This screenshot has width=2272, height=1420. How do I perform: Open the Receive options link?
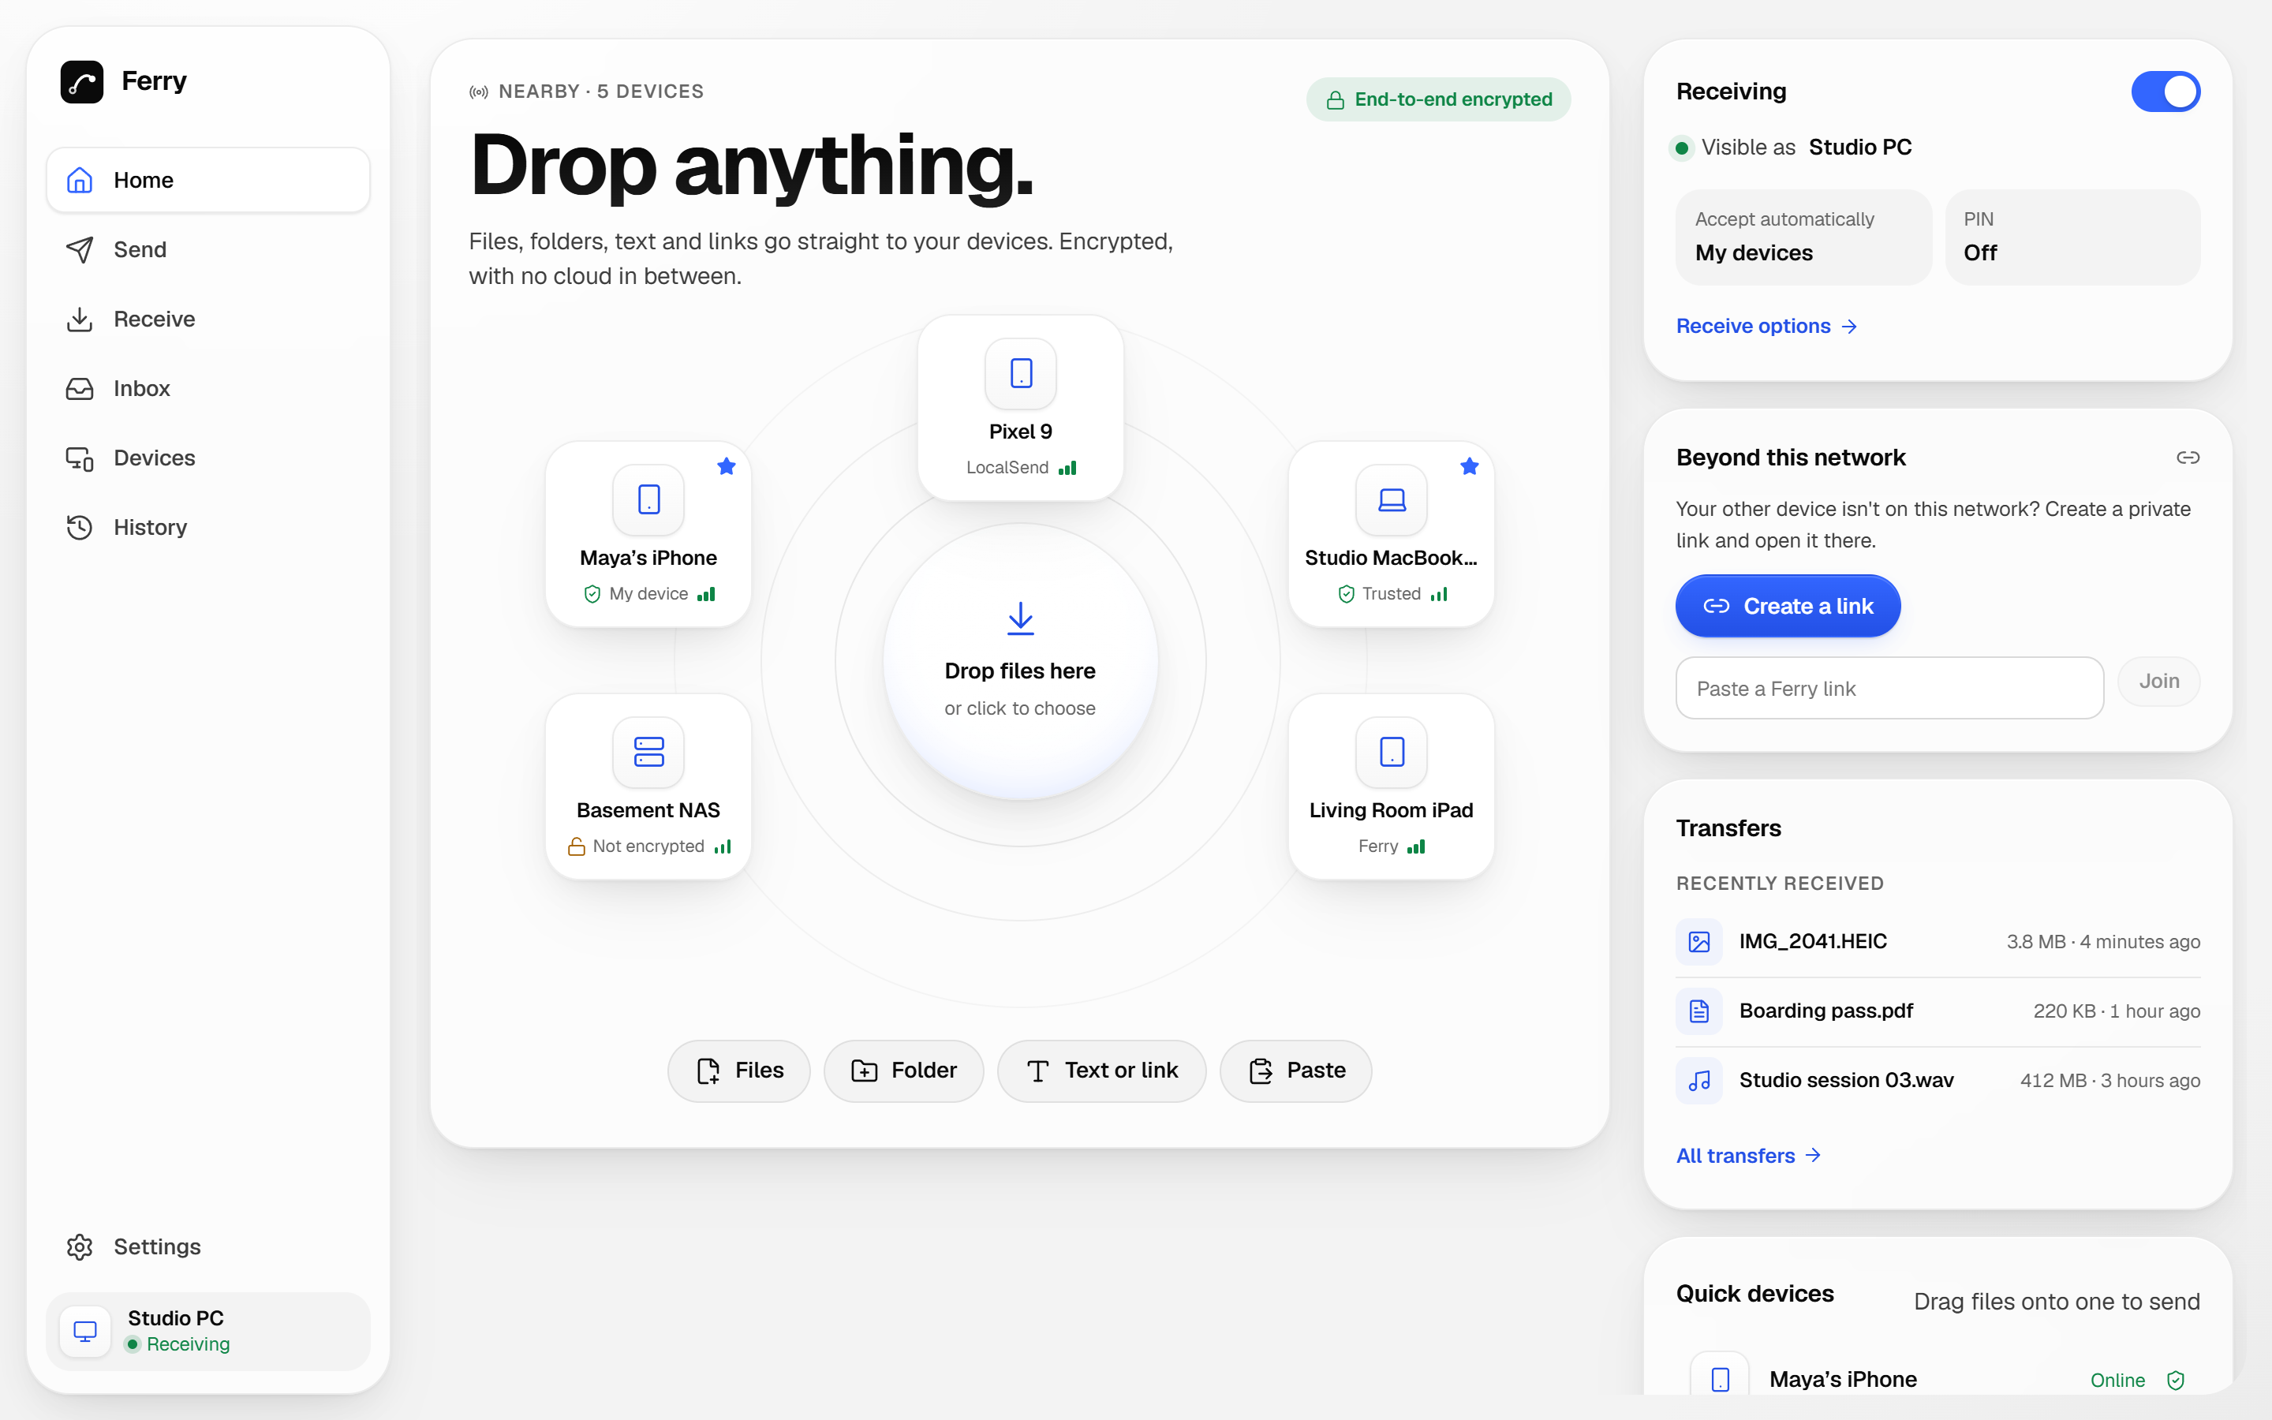(x=1766, y=326)
